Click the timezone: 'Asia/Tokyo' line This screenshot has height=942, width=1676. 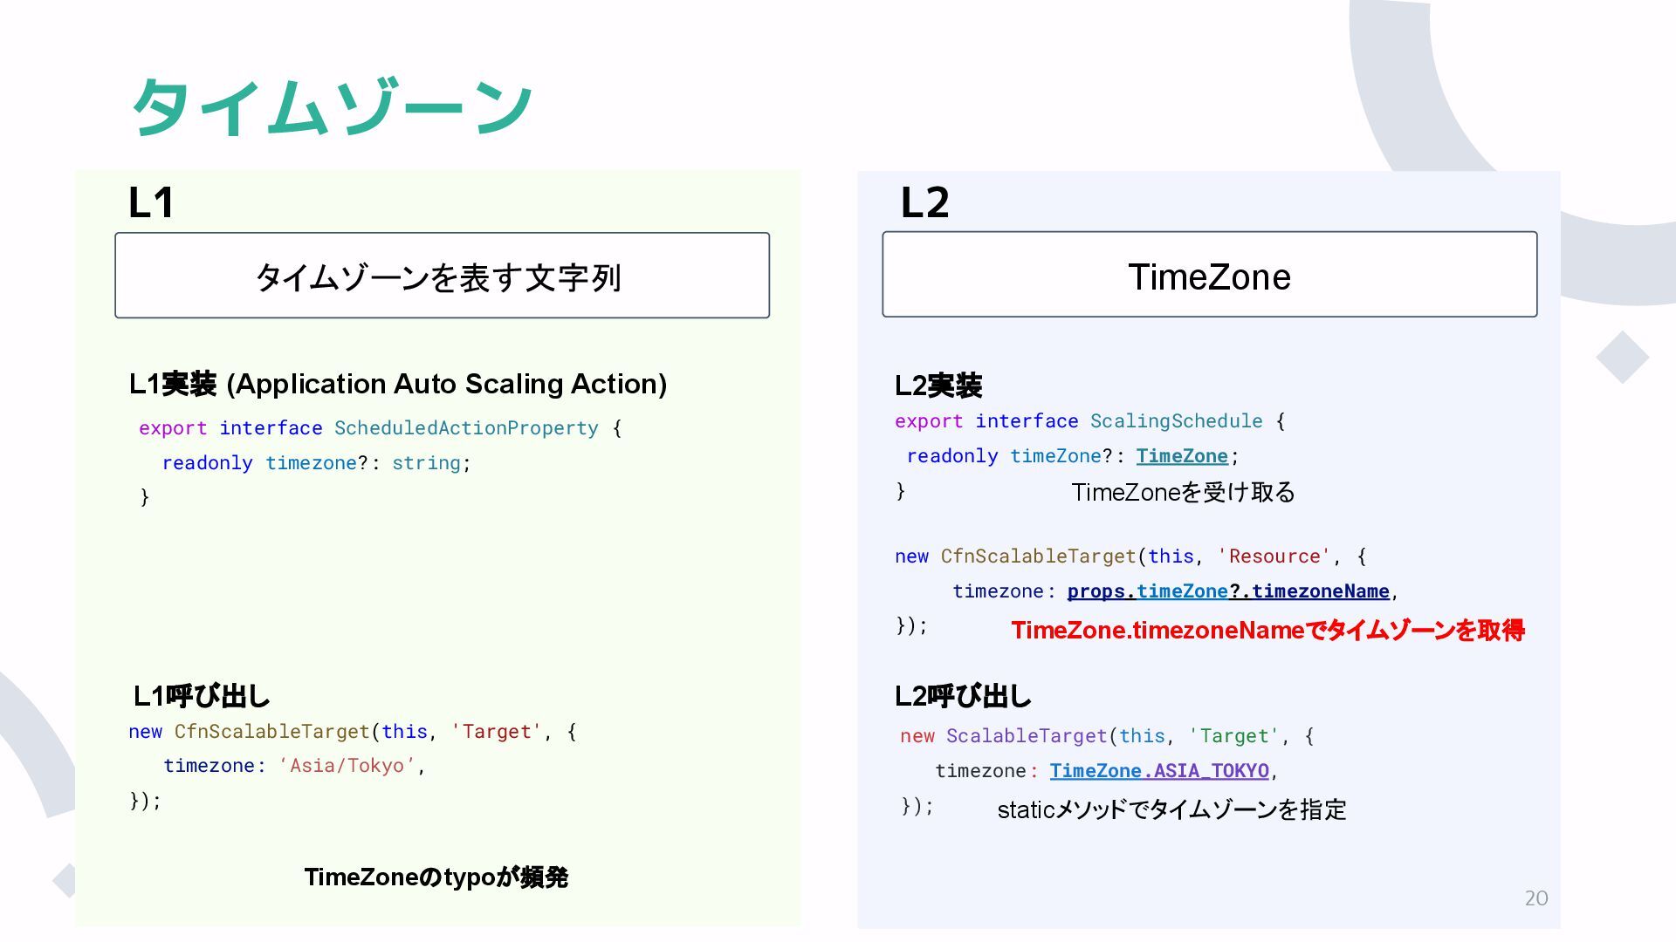coord(294,766)
